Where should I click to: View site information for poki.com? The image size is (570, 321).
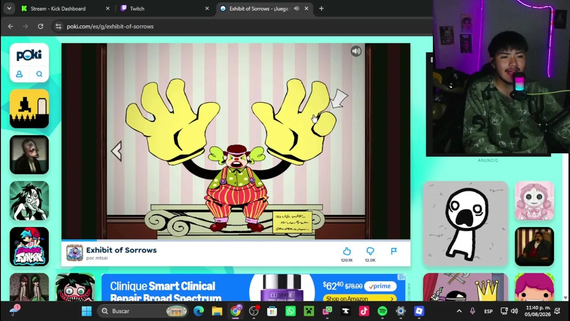tap(58, 26)
